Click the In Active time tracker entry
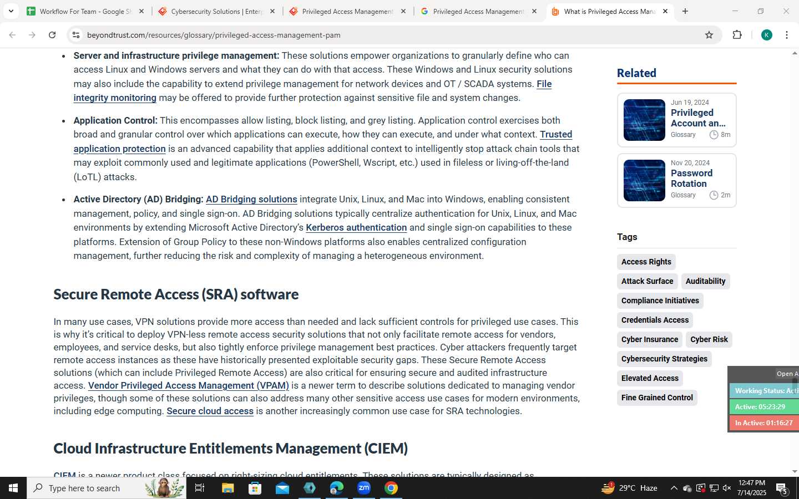This screenshot has height=499, width=799. tap(764, 422)
